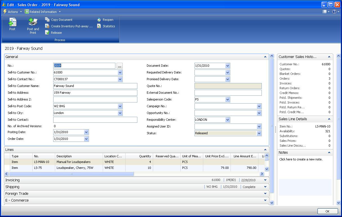Open Document Date dropdown

click(x=228, y=66)
